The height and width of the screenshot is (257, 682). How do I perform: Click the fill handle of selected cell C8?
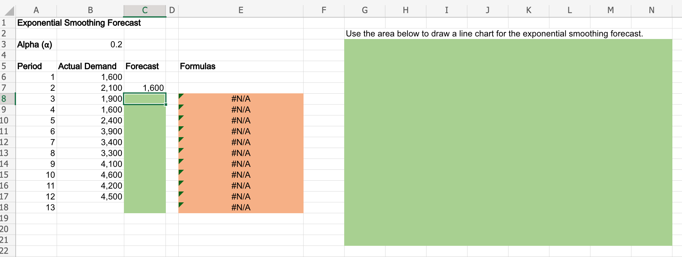pos(166,105)
